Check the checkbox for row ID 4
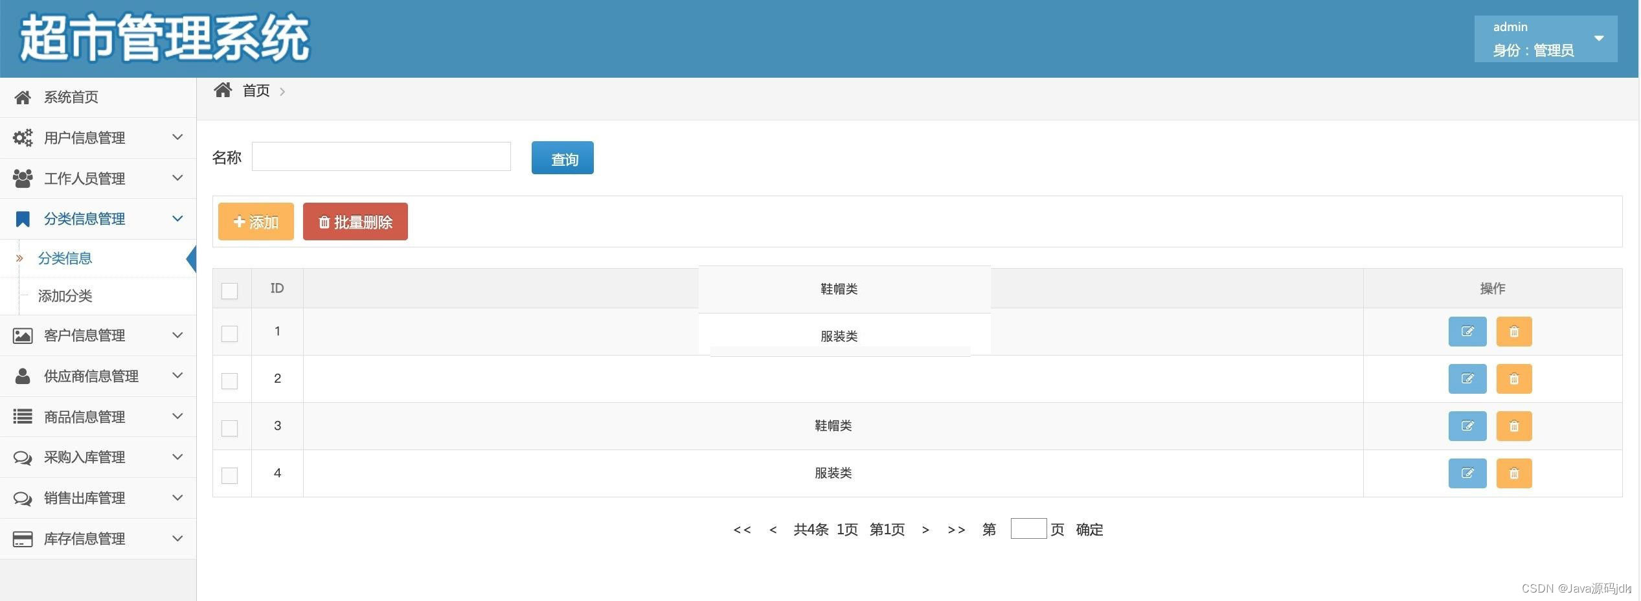The height and width of the screenshot is (601, 1641). (x=229, y=475)
